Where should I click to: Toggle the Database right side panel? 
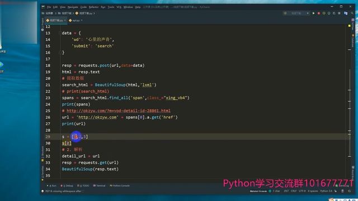tap(353, 41)
